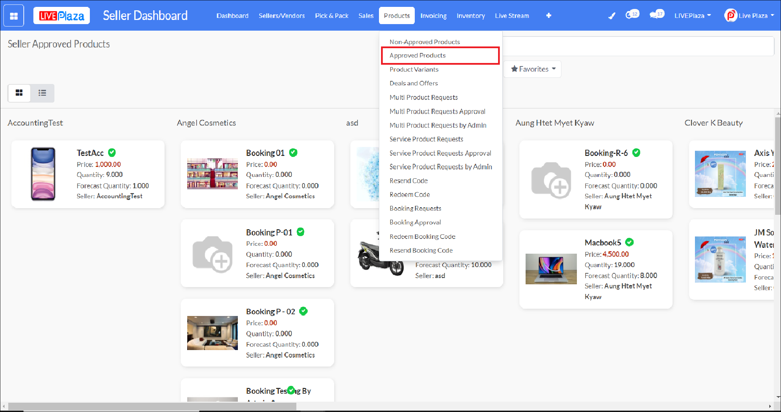Click the Booking 01 approved checkmark badge
The image size is (781, 412).
[293, 152]
